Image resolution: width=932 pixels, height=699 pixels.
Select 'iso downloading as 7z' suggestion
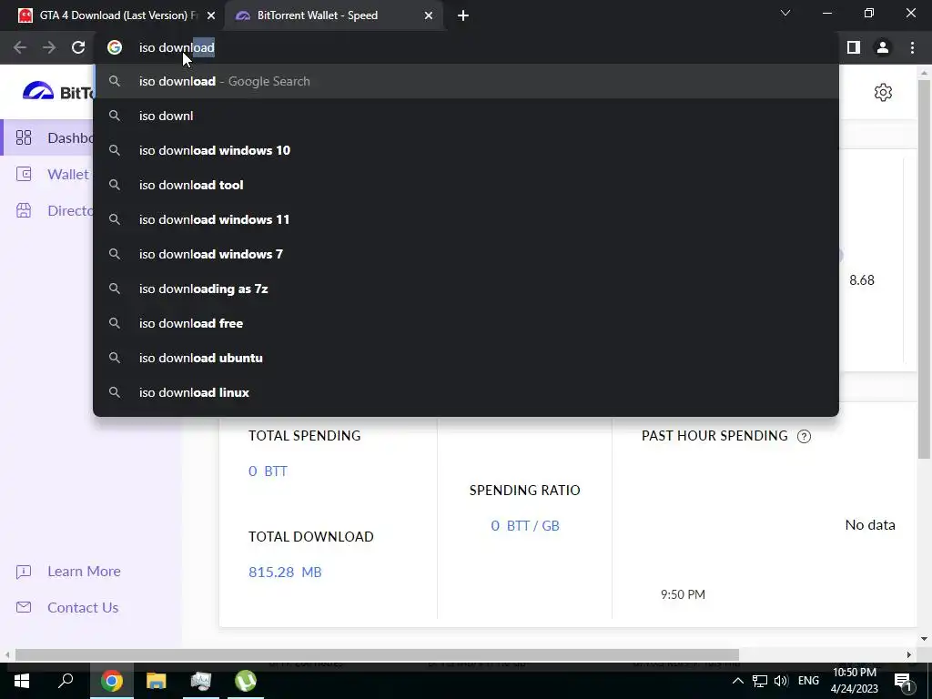click(x=466, y=289)
